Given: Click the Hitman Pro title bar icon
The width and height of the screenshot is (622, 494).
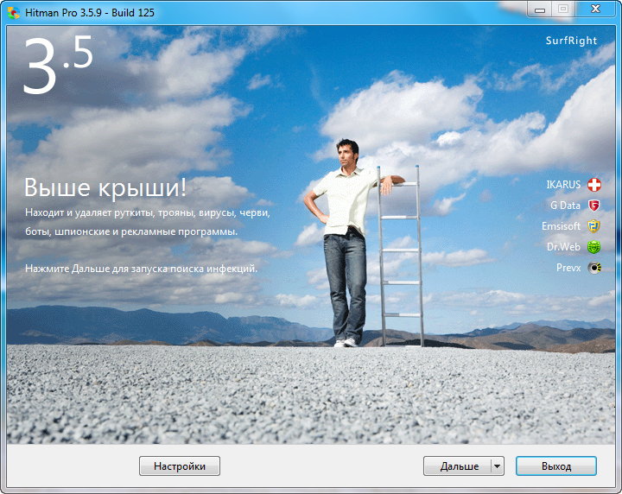Looking at the screenshot, I should (14, 13).
